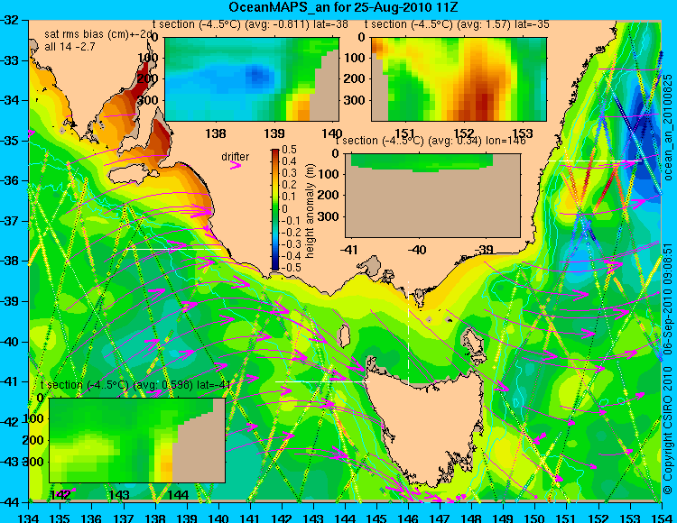Click the '152' label under lat=-35 section
677x523 pixels.
[x=464, y=133]
